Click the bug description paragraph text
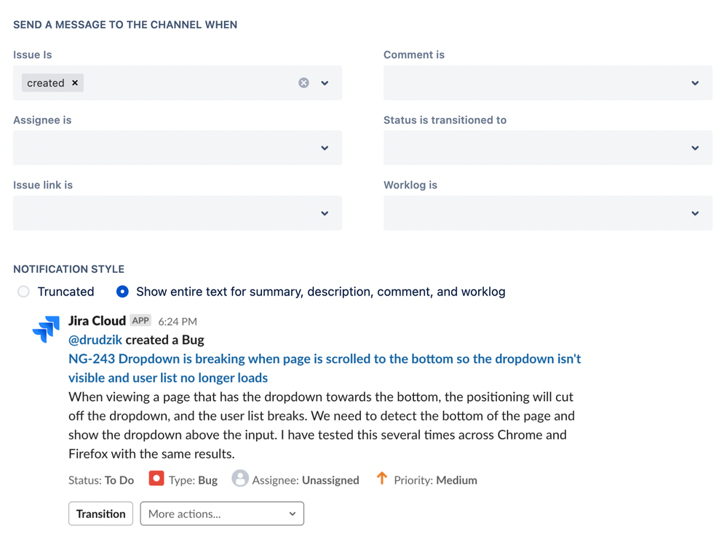 tap(322, 425)
